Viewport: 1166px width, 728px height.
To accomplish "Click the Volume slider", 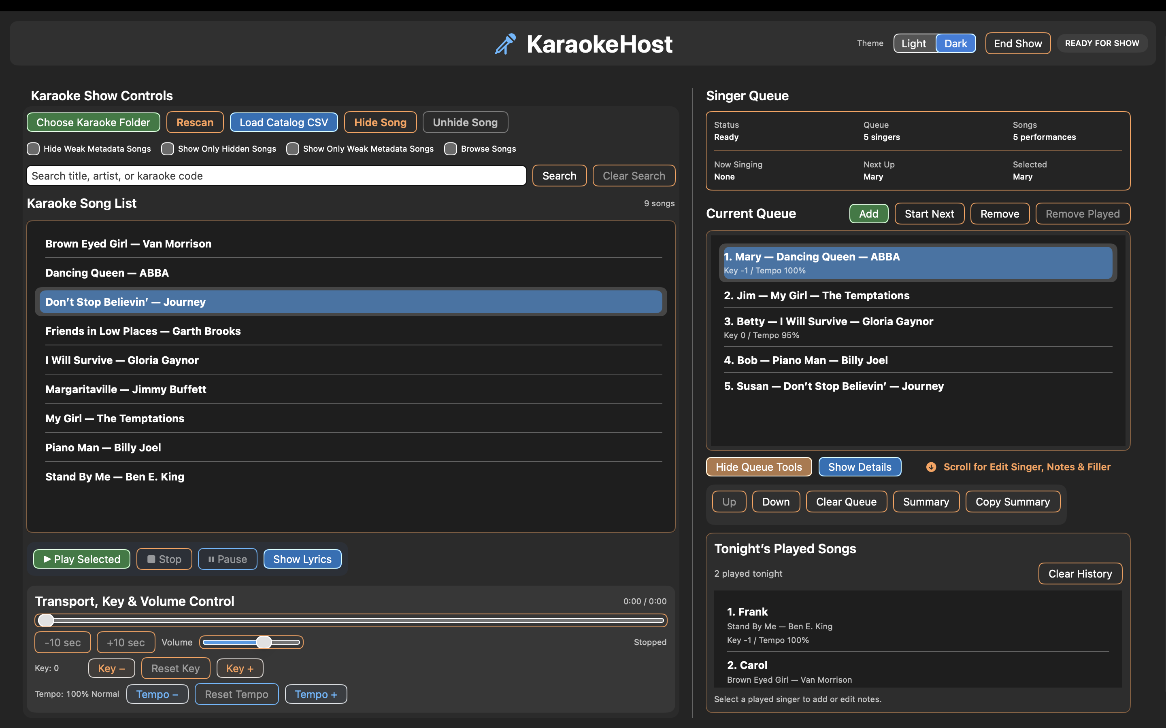I will tap(251, 642).
